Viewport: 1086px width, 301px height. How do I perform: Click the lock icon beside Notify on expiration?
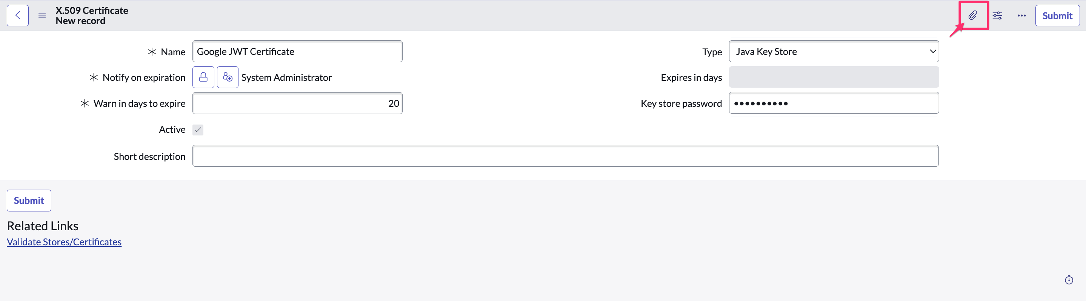[203, 77]
